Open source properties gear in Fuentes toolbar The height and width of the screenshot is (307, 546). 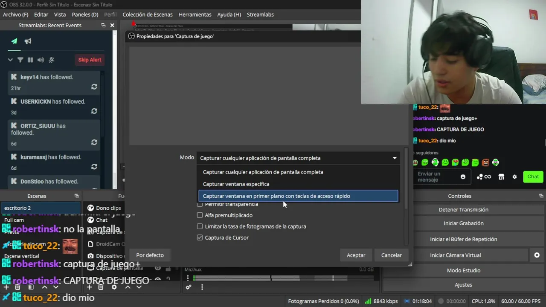pos(114,287)
